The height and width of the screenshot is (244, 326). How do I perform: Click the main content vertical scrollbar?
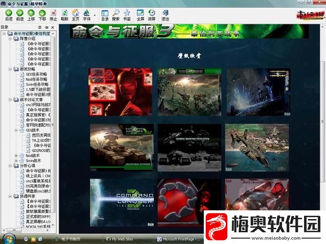(x=323, y=122)
